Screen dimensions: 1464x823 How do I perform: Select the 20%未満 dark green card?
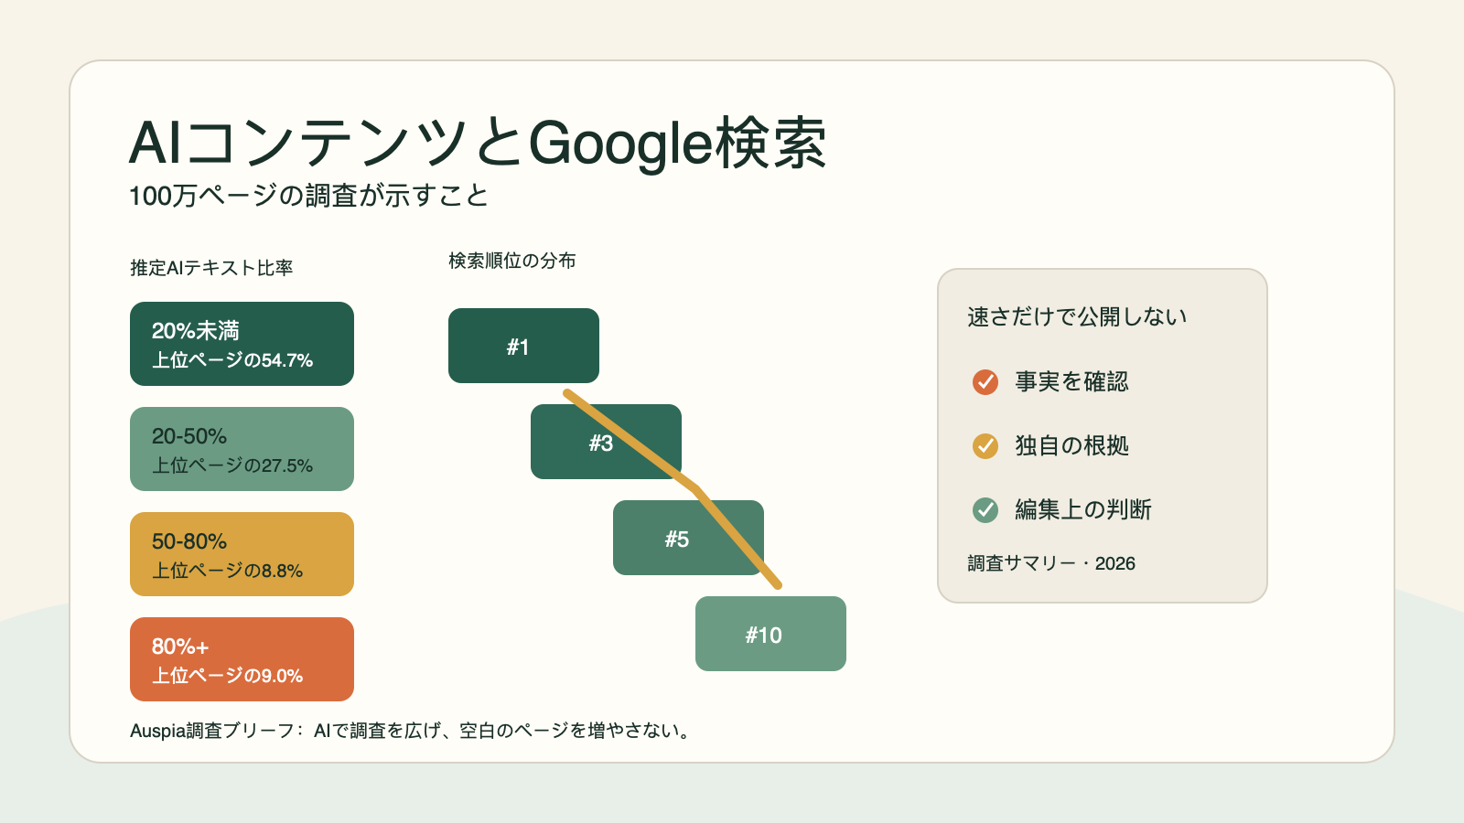242,344
